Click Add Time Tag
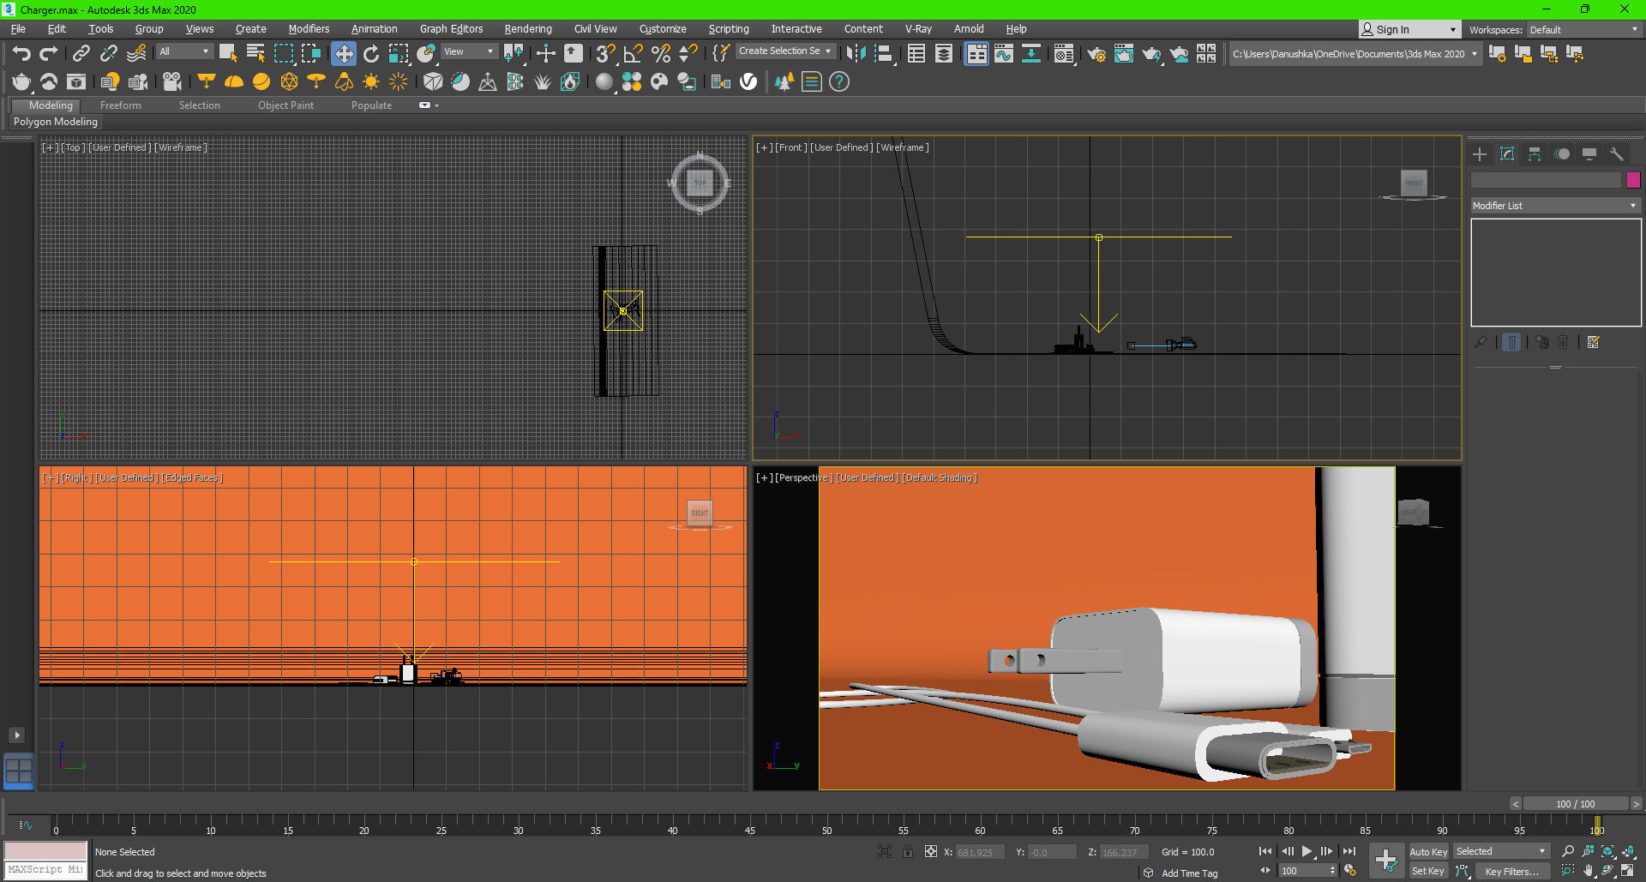 1189,873
